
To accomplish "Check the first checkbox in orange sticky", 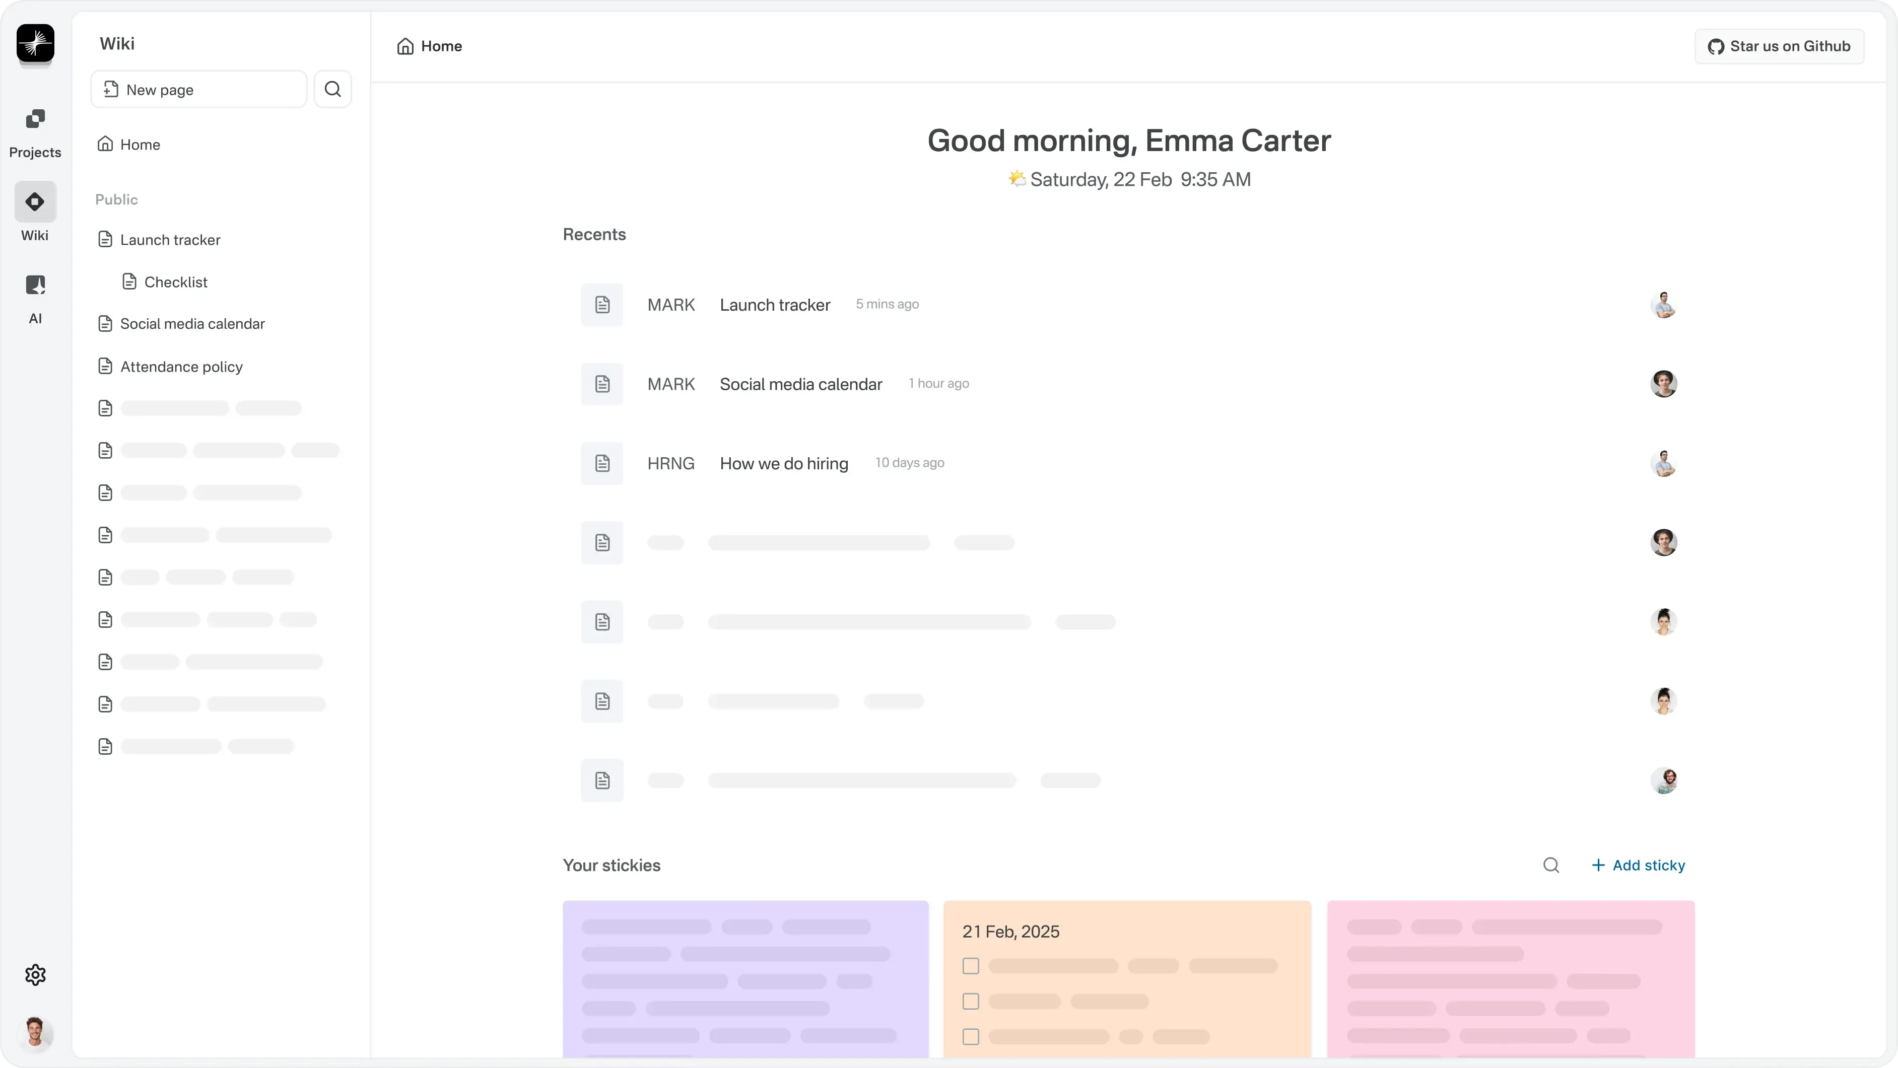I will pyautogui.click(x=970, y=966).
